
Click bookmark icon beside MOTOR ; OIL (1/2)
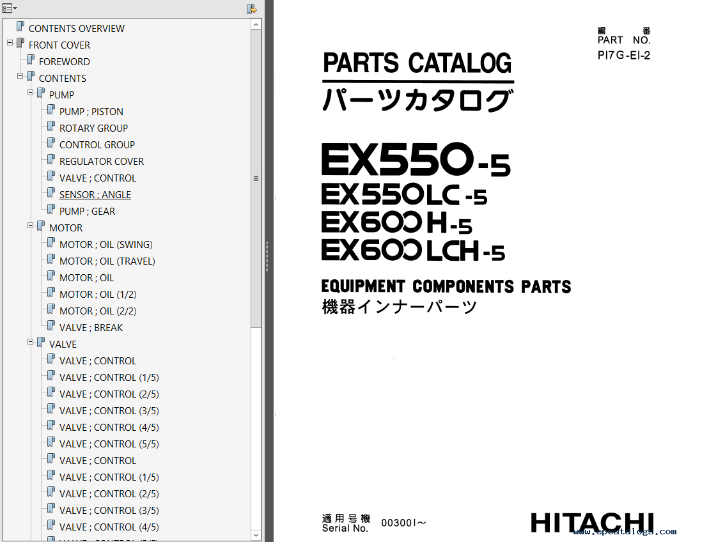coord(51,293)
